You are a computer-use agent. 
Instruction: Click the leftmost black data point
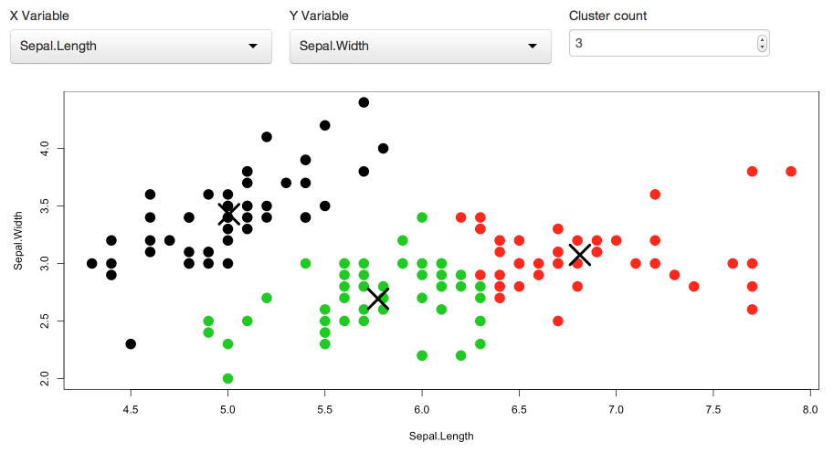click(x=91, y=263)
